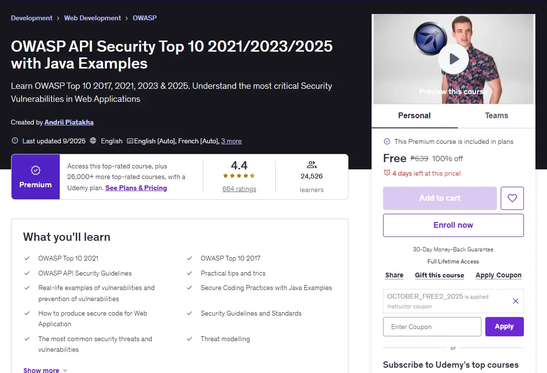This screenshot has width=547, height=373.
Task: Click 'Security Guidelines and Standards' item
Action: 251,313
